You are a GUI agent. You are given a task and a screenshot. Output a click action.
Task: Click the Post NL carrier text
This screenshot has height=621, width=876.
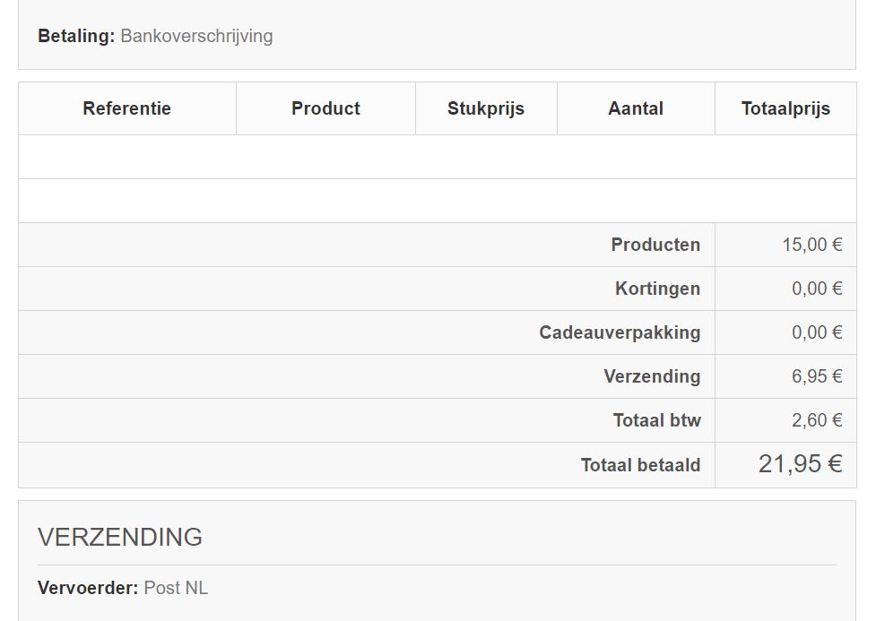pos(176,588)
